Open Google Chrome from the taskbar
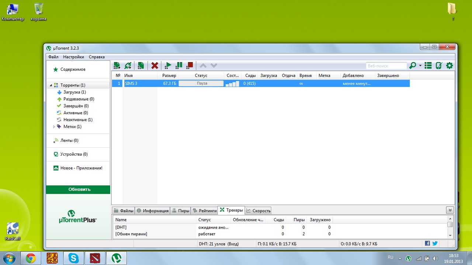Screen dimensions: 472x265 [31, 258]
